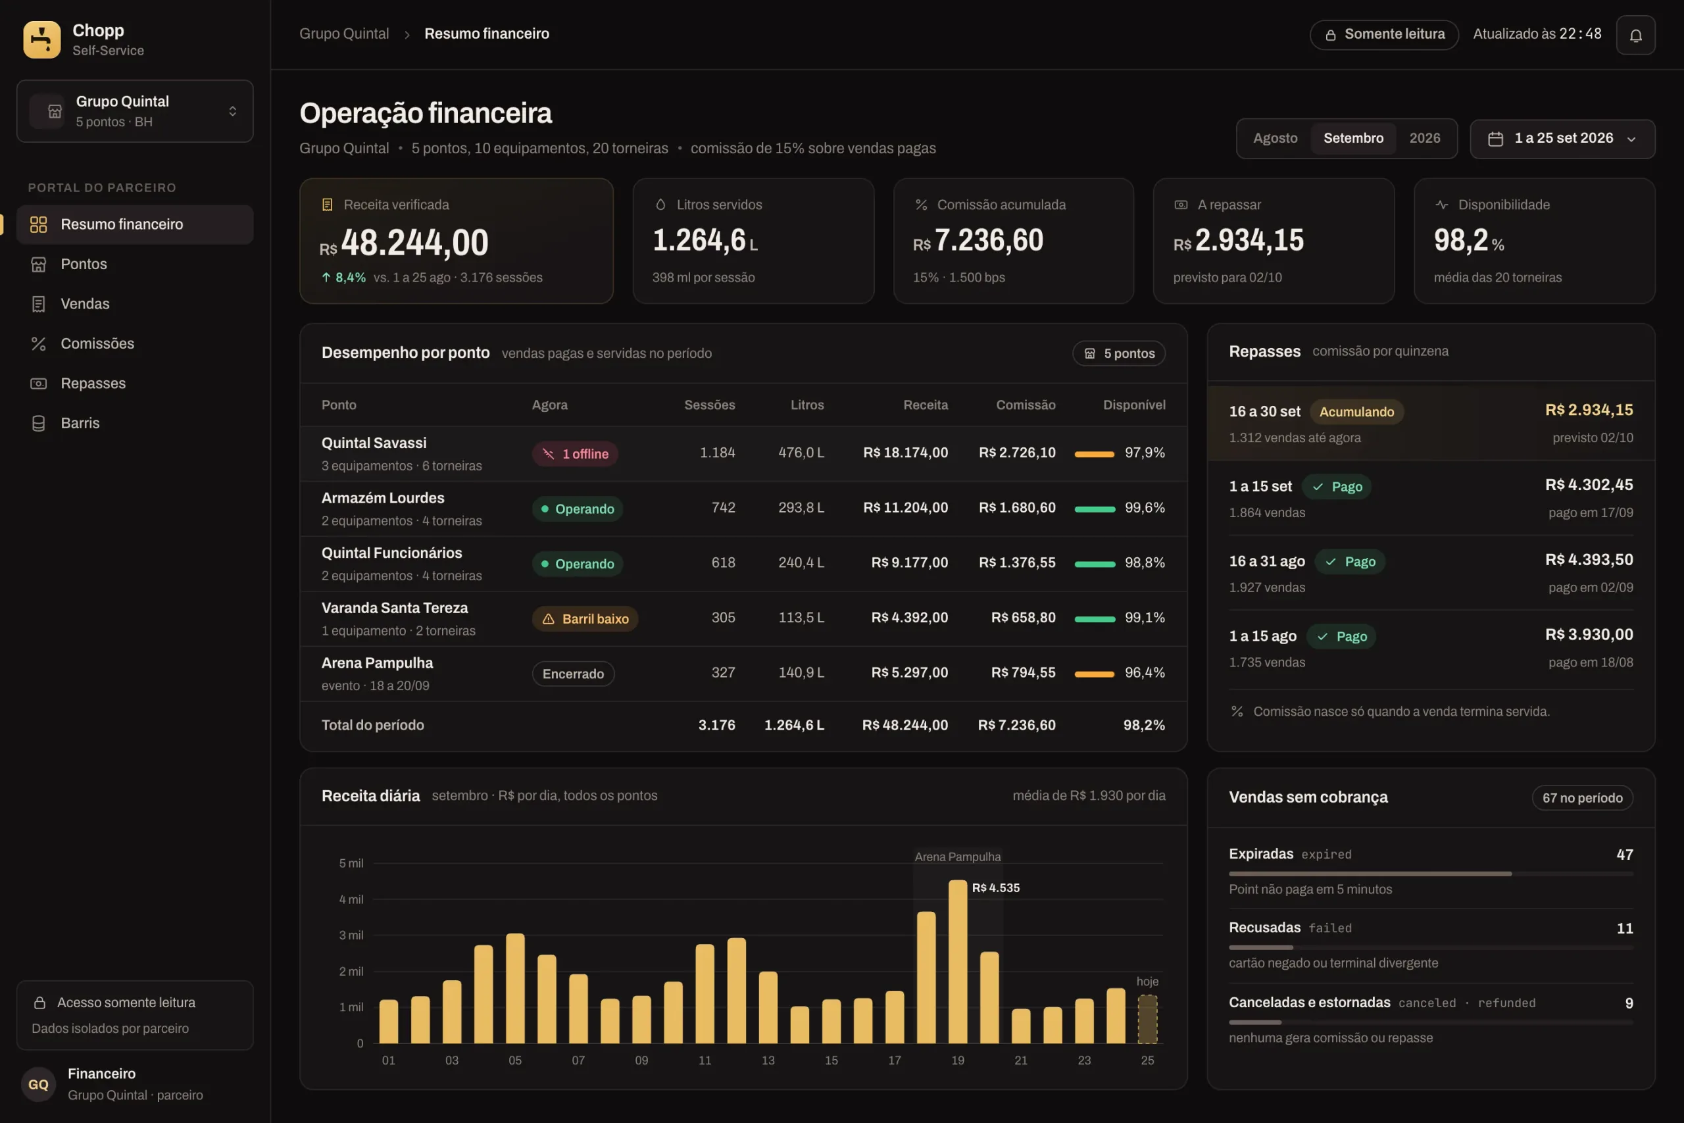This screenshot has width=1684, height=1123.
Task: Click the tallest chart bar at R$ 4.535
Action: click(x=957, y=962)
